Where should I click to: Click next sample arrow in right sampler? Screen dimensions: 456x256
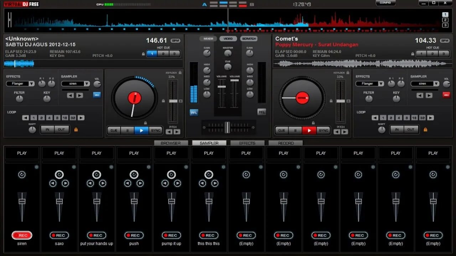[429, 95]
